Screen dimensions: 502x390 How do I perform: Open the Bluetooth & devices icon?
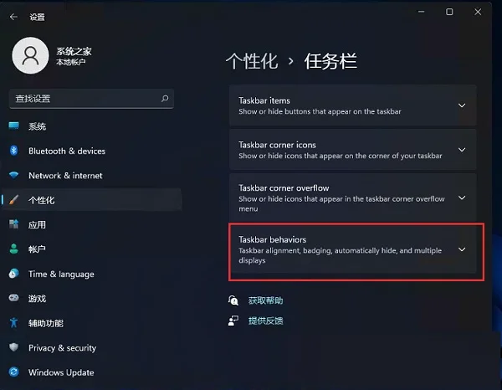(x=13, y=151)
